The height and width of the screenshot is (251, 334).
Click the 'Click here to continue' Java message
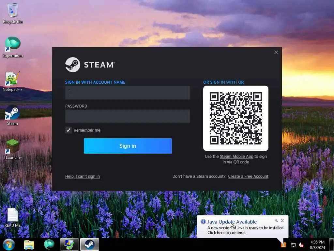[227, 233]
